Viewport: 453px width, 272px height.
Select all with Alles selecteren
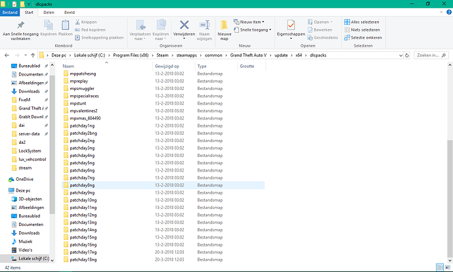point(362,22)
